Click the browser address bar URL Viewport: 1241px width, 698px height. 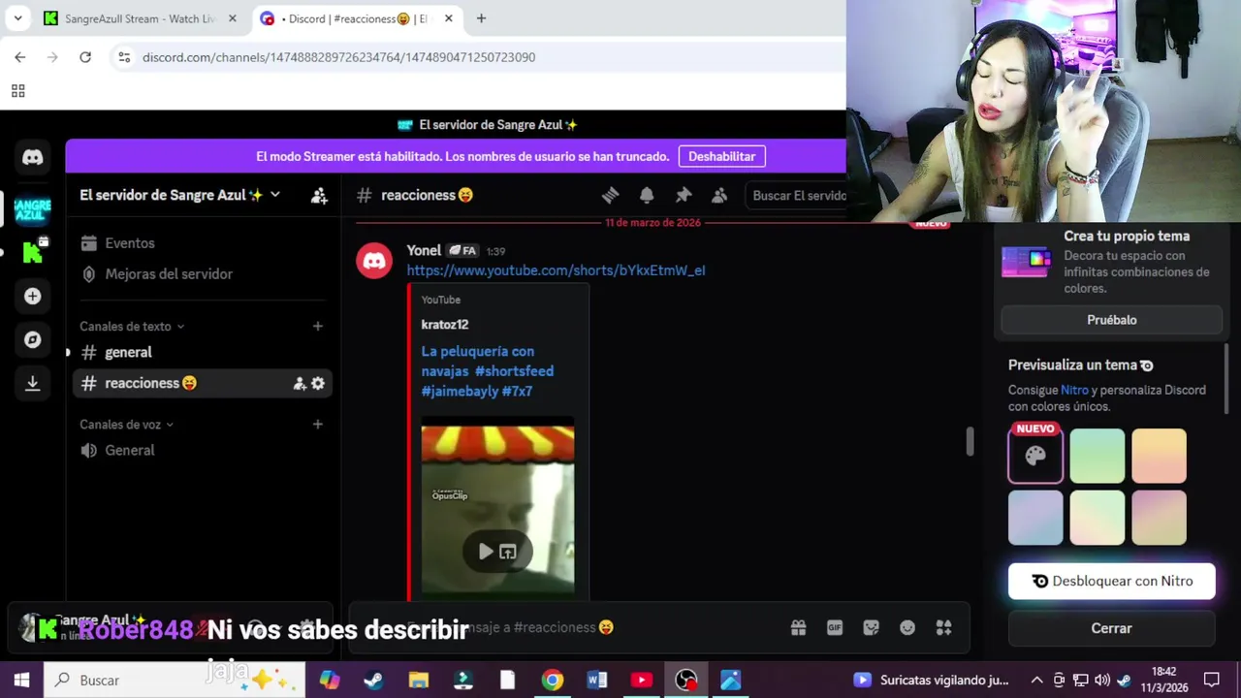tap(338, 57)
